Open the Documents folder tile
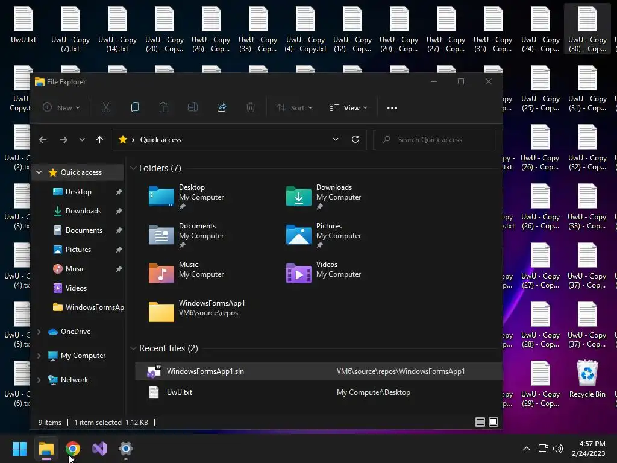 tap(187, 235)
